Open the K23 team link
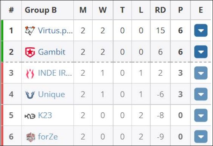Viewport: 213px width, 146px height. (x=45, y=115)
